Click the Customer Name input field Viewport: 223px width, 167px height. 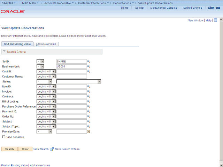point(71,77)
